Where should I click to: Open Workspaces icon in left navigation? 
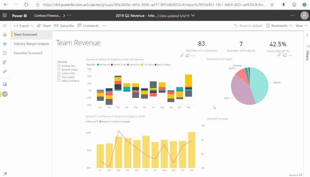(x=5, y=84)
